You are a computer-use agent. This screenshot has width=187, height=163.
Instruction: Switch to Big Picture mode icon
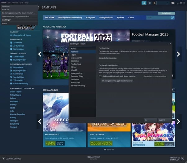(x=173, y=3)
